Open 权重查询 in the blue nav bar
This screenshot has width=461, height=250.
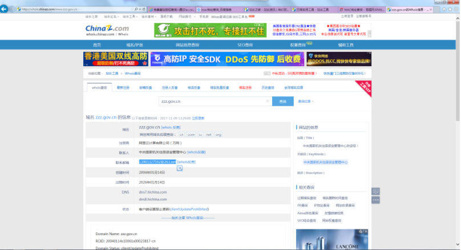point(298,45)
